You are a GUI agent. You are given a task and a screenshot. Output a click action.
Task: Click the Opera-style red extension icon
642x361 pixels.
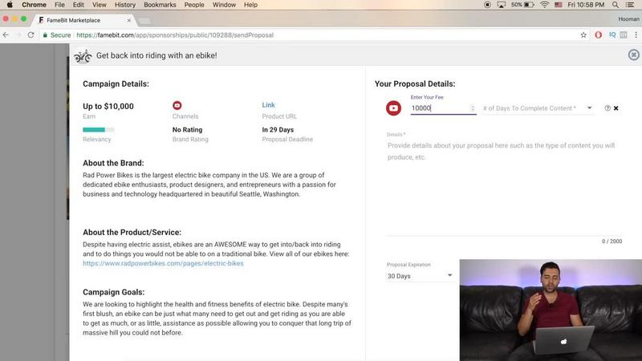click(x=598, y=35)
